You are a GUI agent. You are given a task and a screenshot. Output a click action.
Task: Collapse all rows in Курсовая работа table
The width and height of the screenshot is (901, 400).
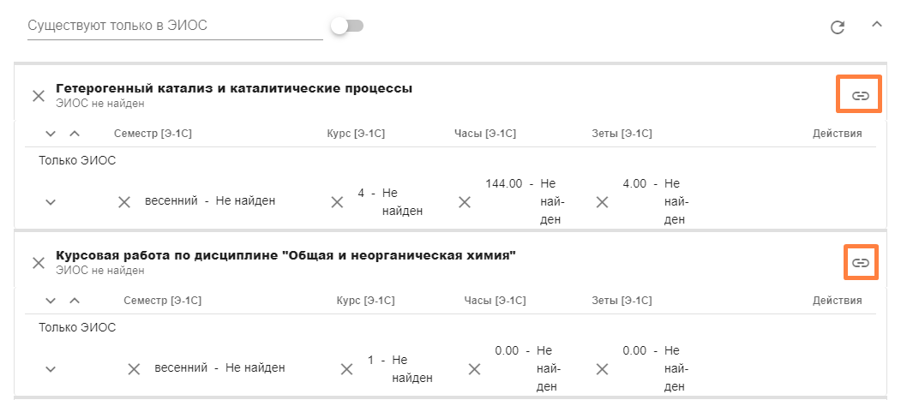point(75,301)
